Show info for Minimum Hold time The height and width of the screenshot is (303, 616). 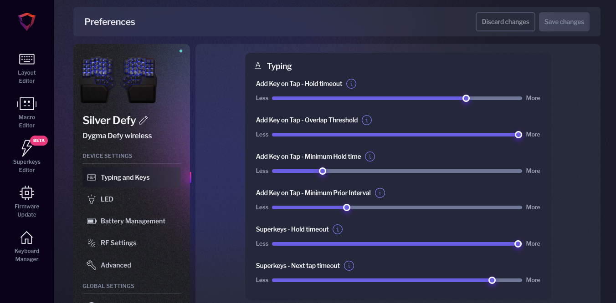tap(370, 157)
